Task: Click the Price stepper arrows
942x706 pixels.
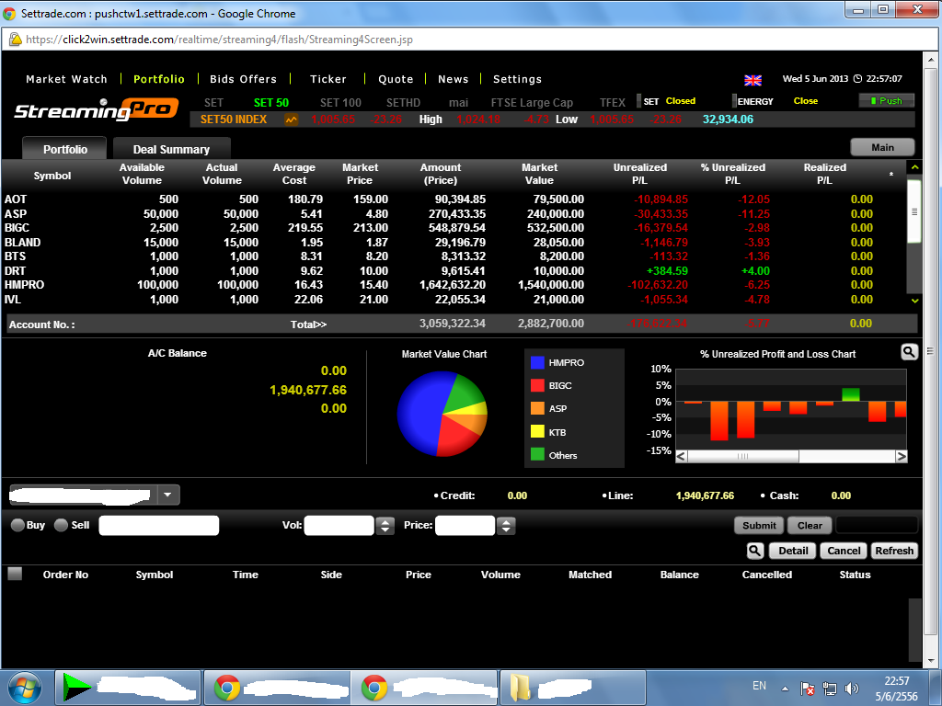Action: pyautogui.click(x=506, y=526)
